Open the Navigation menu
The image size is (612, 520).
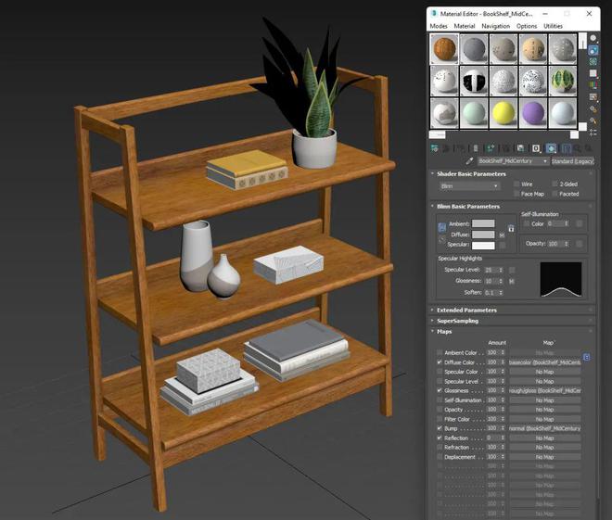point(495,26)
